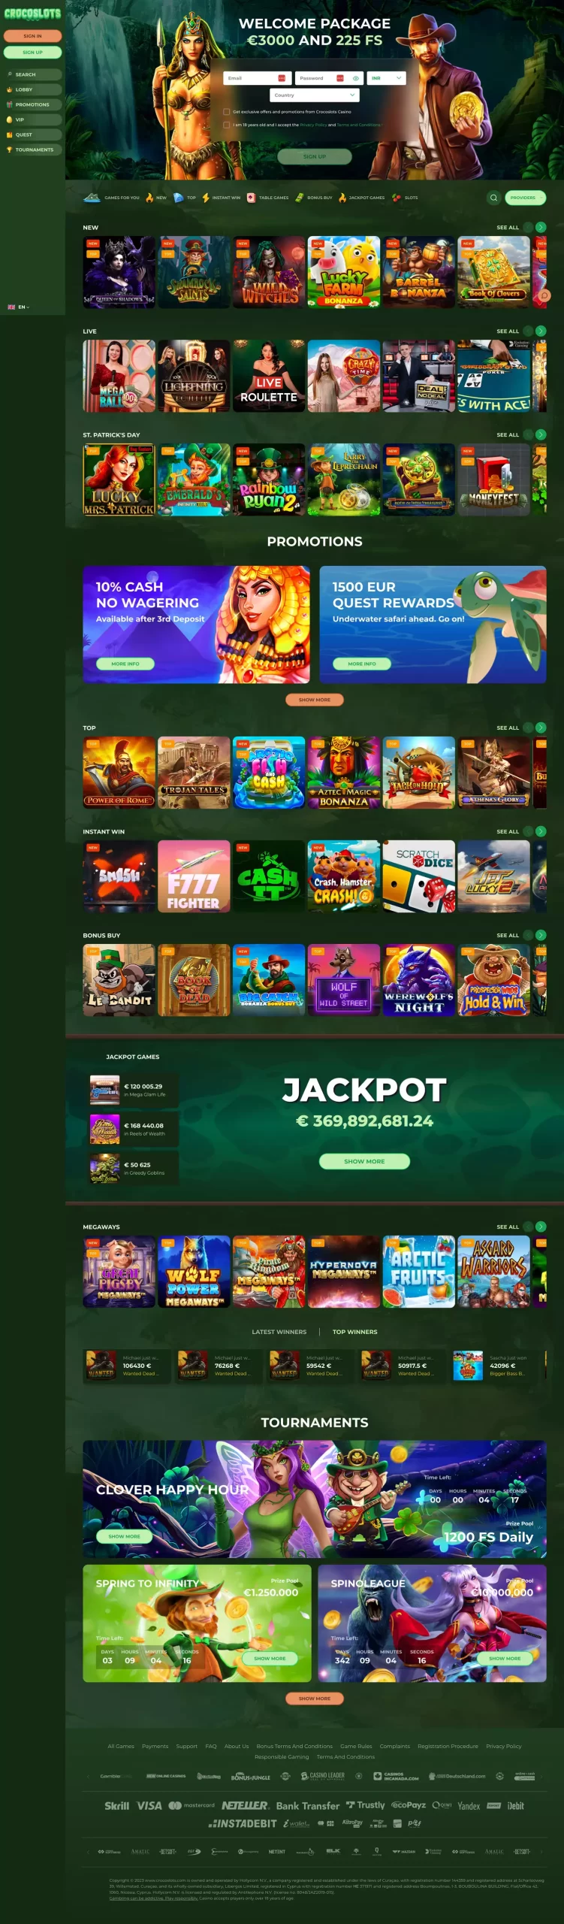The width and height of the screenshot is (564, 1924).
Task: Open Table Games card icon category
Action: point(251,198)
